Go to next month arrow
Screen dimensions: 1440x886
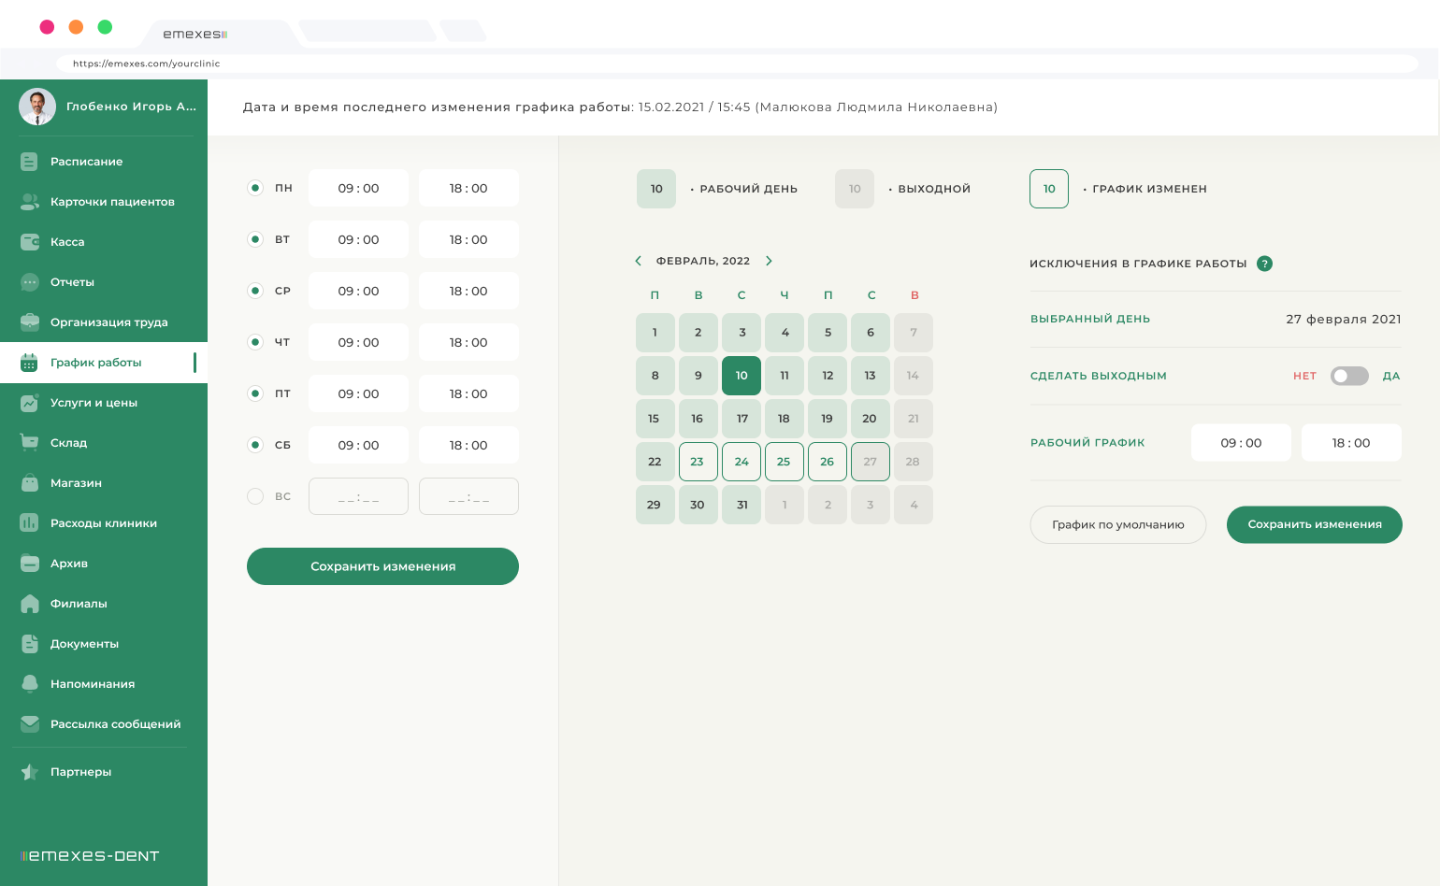769,261
